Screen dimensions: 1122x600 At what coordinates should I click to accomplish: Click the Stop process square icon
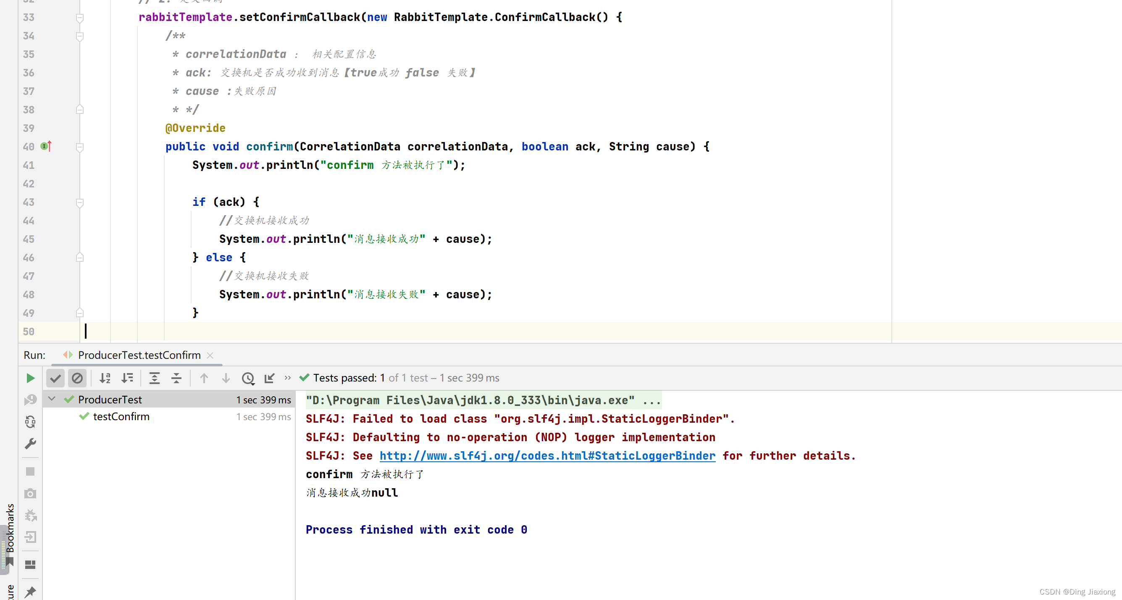30,471
